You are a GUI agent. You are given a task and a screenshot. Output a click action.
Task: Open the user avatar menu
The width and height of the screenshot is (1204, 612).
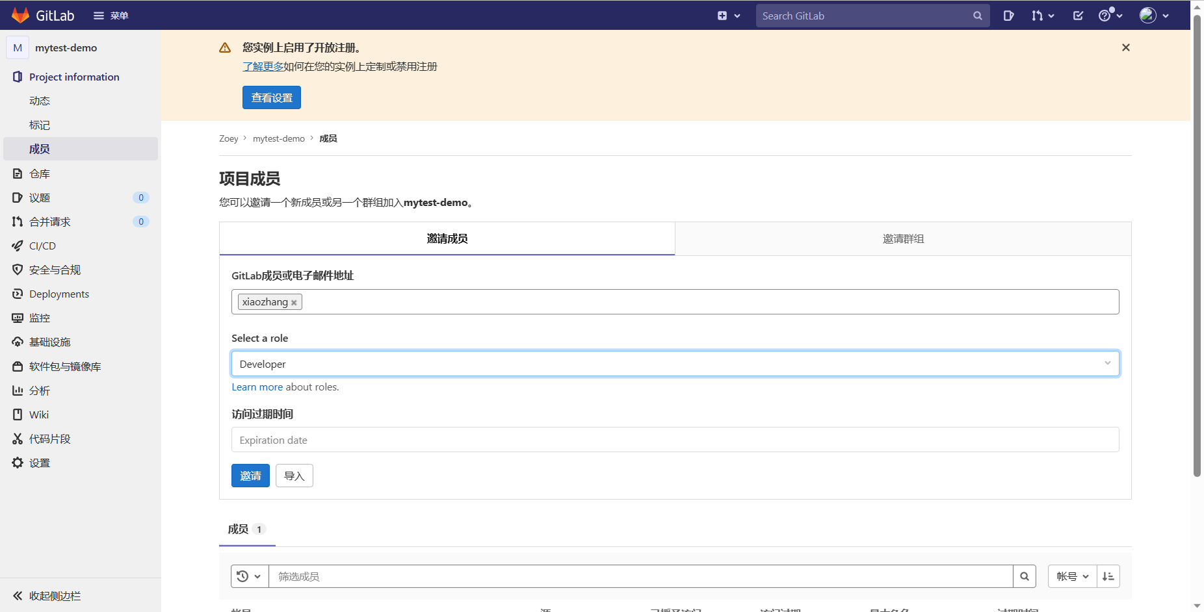pos(1154,16)
